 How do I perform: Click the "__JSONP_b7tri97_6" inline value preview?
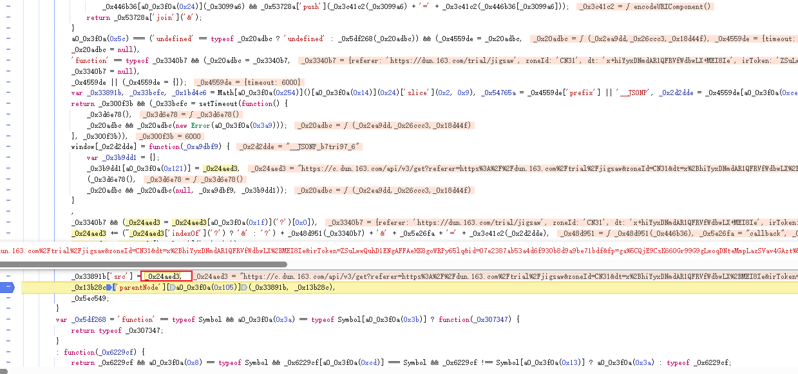tap(301, 147)
